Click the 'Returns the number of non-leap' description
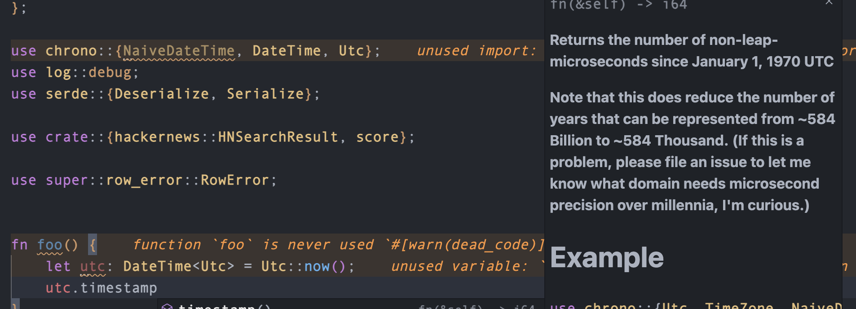The image size is (856, 309). click(664, 40)
